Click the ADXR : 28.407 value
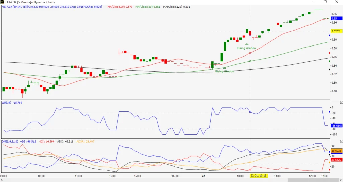343x182 pixels. (85, 142)
